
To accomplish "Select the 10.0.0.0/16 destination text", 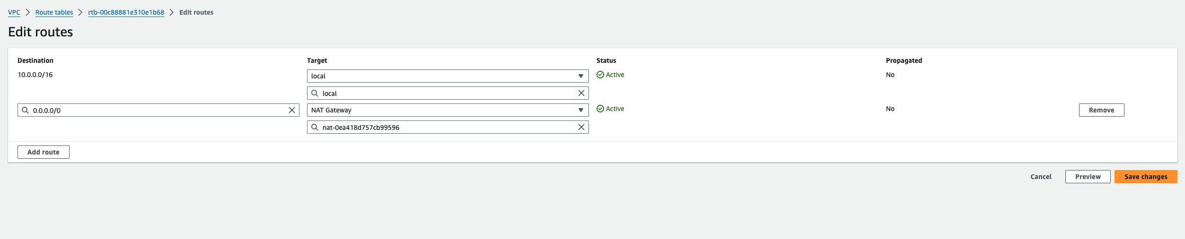I will click(35, 75).
